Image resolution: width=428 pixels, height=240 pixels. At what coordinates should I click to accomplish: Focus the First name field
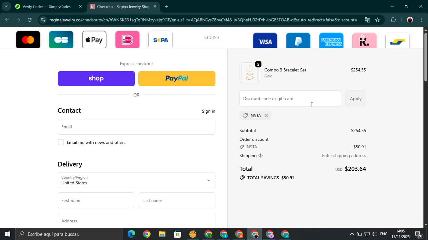(96, 200)
